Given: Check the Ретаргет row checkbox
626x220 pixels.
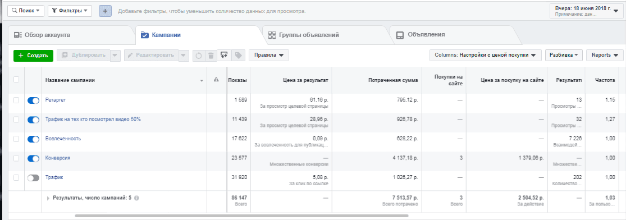Looking at the screenshot, I should pyautogui.click(x=16, y=100).
